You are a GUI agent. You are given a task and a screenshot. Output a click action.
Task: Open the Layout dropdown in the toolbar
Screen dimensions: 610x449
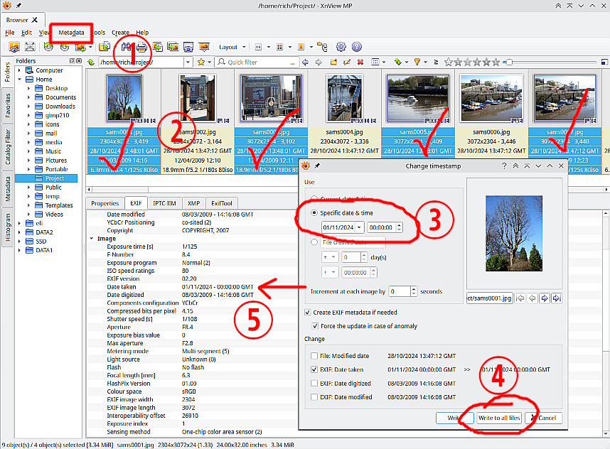231,47
